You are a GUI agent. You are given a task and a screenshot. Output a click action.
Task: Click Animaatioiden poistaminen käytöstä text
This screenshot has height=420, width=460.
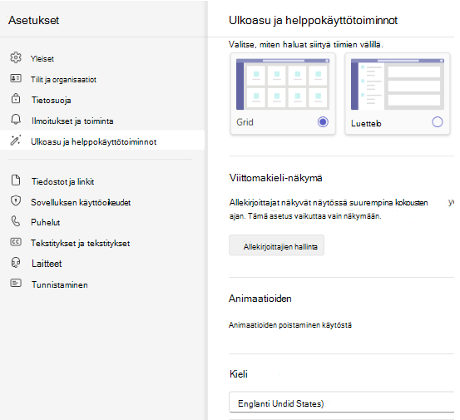[290, 325]
